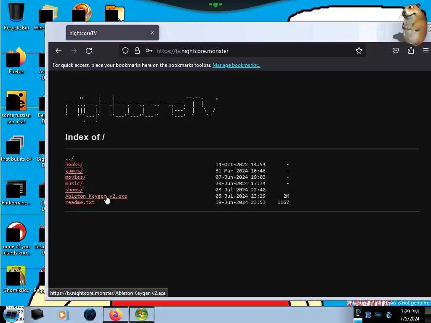Image resolution: width=431 pixels, height=323 pixels.
Task: Open the Firefox extensions puzzle icon
Action: (x=411, y=51)
